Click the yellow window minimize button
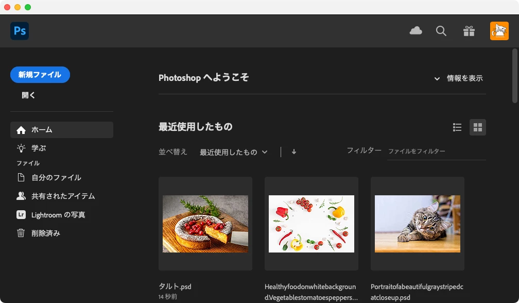Screen dimensions: 519x303 [18, 7]
